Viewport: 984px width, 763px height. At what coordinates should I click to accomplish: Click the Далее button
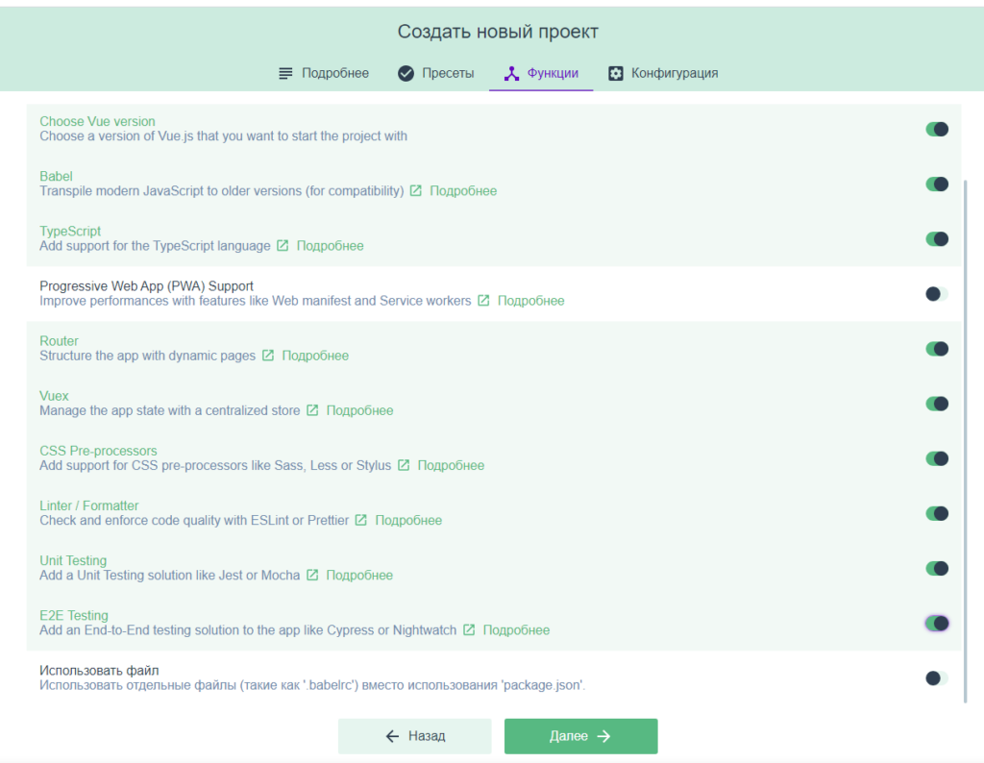581,736
